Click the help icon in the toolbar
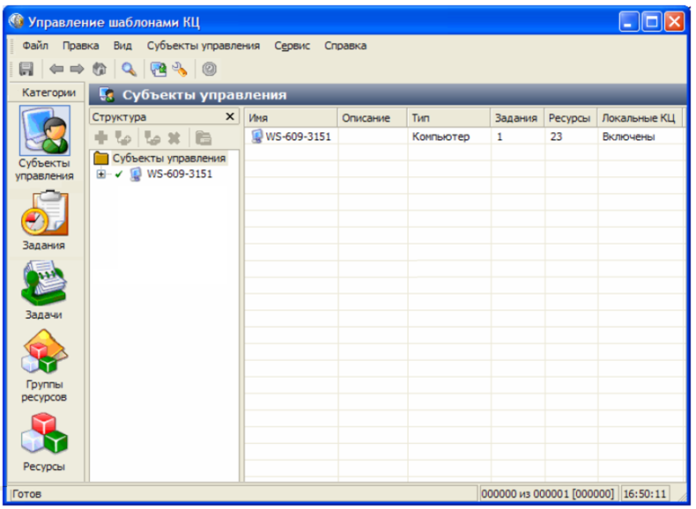This screenshot has width=696, height=509. [210, 69]
